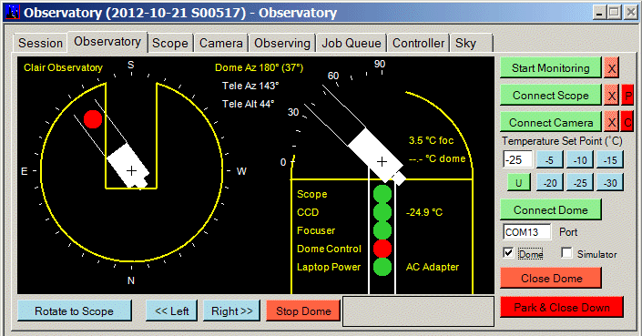
Task: Choose the -15 temperature preset
Action: point(610,159)
